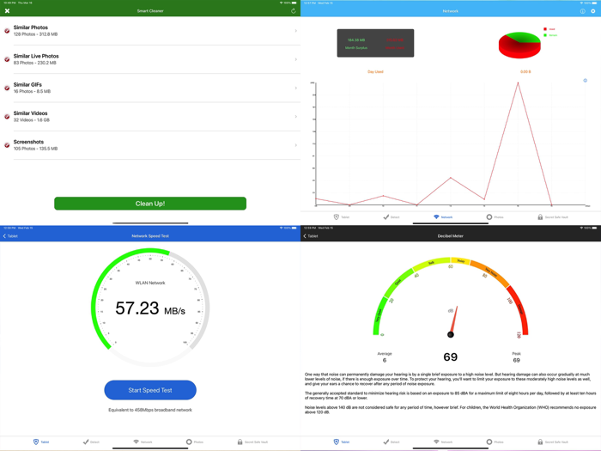Click the '83 Photos - 230.2 MB' text

point(35,63)
